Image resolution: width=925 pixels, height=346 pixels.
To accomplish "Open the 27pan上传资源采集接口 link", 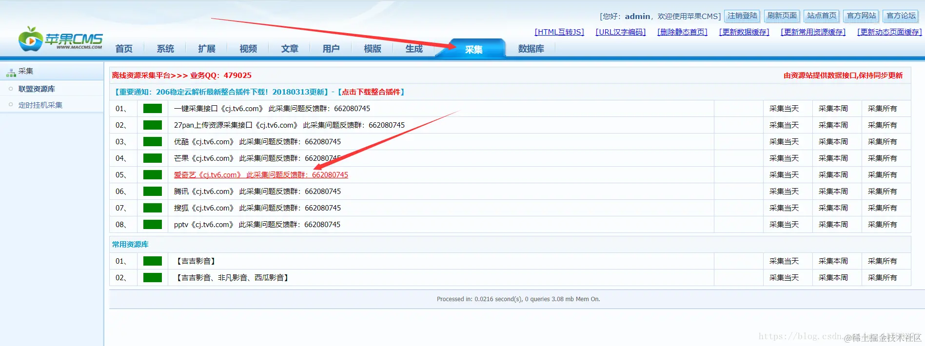I will (x=289, y=125).
